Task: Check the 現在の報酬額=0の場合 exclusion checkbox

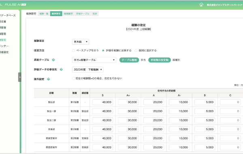Action: pyautogui.click(x=73, y=78)
